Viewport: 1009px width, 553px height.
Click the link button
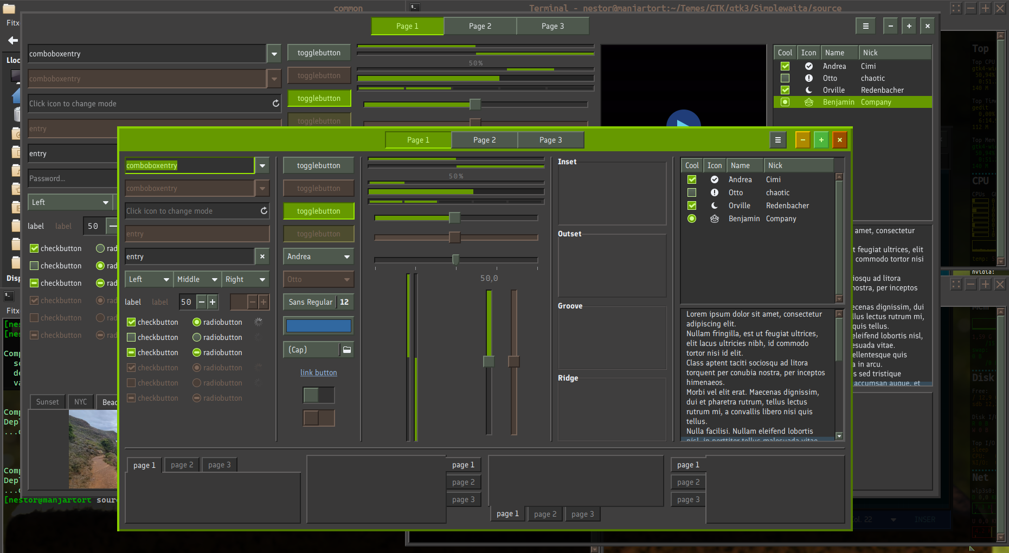(x=319, y=372)
